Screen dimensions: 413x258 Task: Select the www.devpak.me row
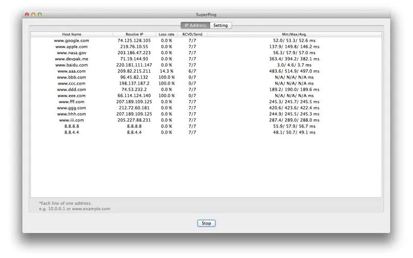click(x=72, y=59)
